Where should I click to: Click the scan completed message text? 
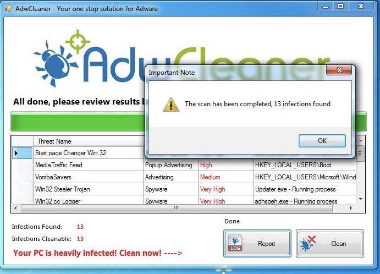pos(257,104)
